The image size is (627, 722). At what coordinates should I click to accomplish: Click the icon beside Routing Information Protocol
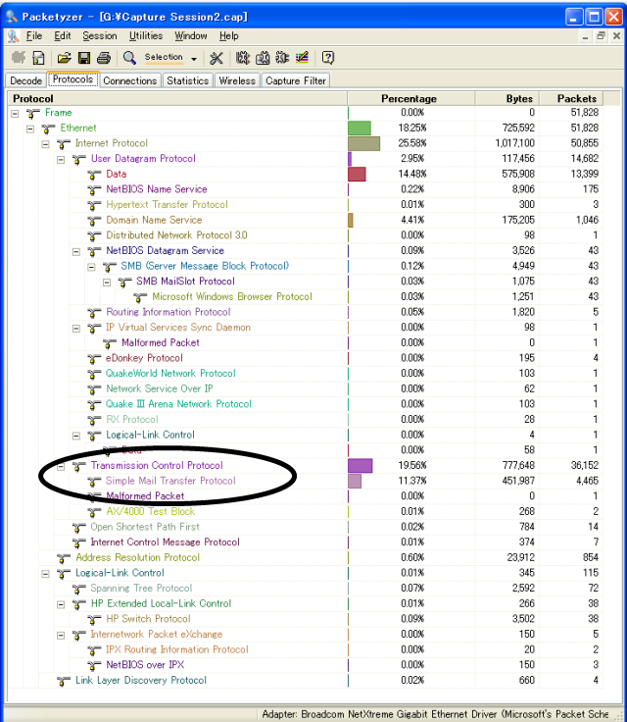pos(94,313)
